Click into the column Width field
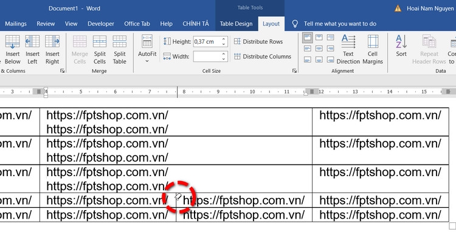 pos(207,56)
